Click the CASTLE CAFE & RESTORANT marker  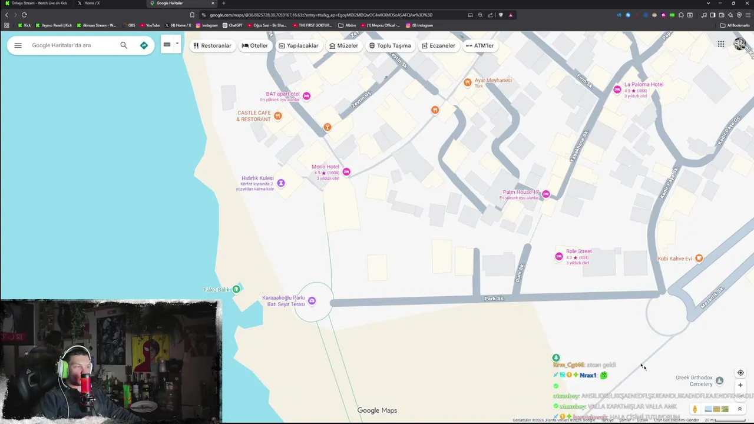pos(277,115)
